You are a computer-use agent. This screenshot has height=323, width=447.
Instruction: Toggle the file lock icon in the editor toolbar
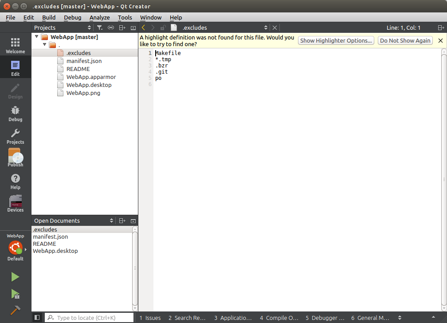point(163,28)
